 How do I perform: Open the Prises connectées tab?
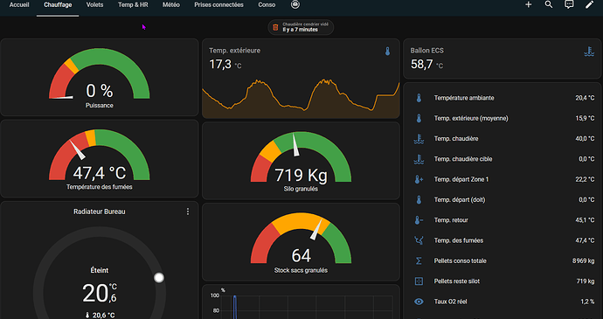(x=218, y=5)
